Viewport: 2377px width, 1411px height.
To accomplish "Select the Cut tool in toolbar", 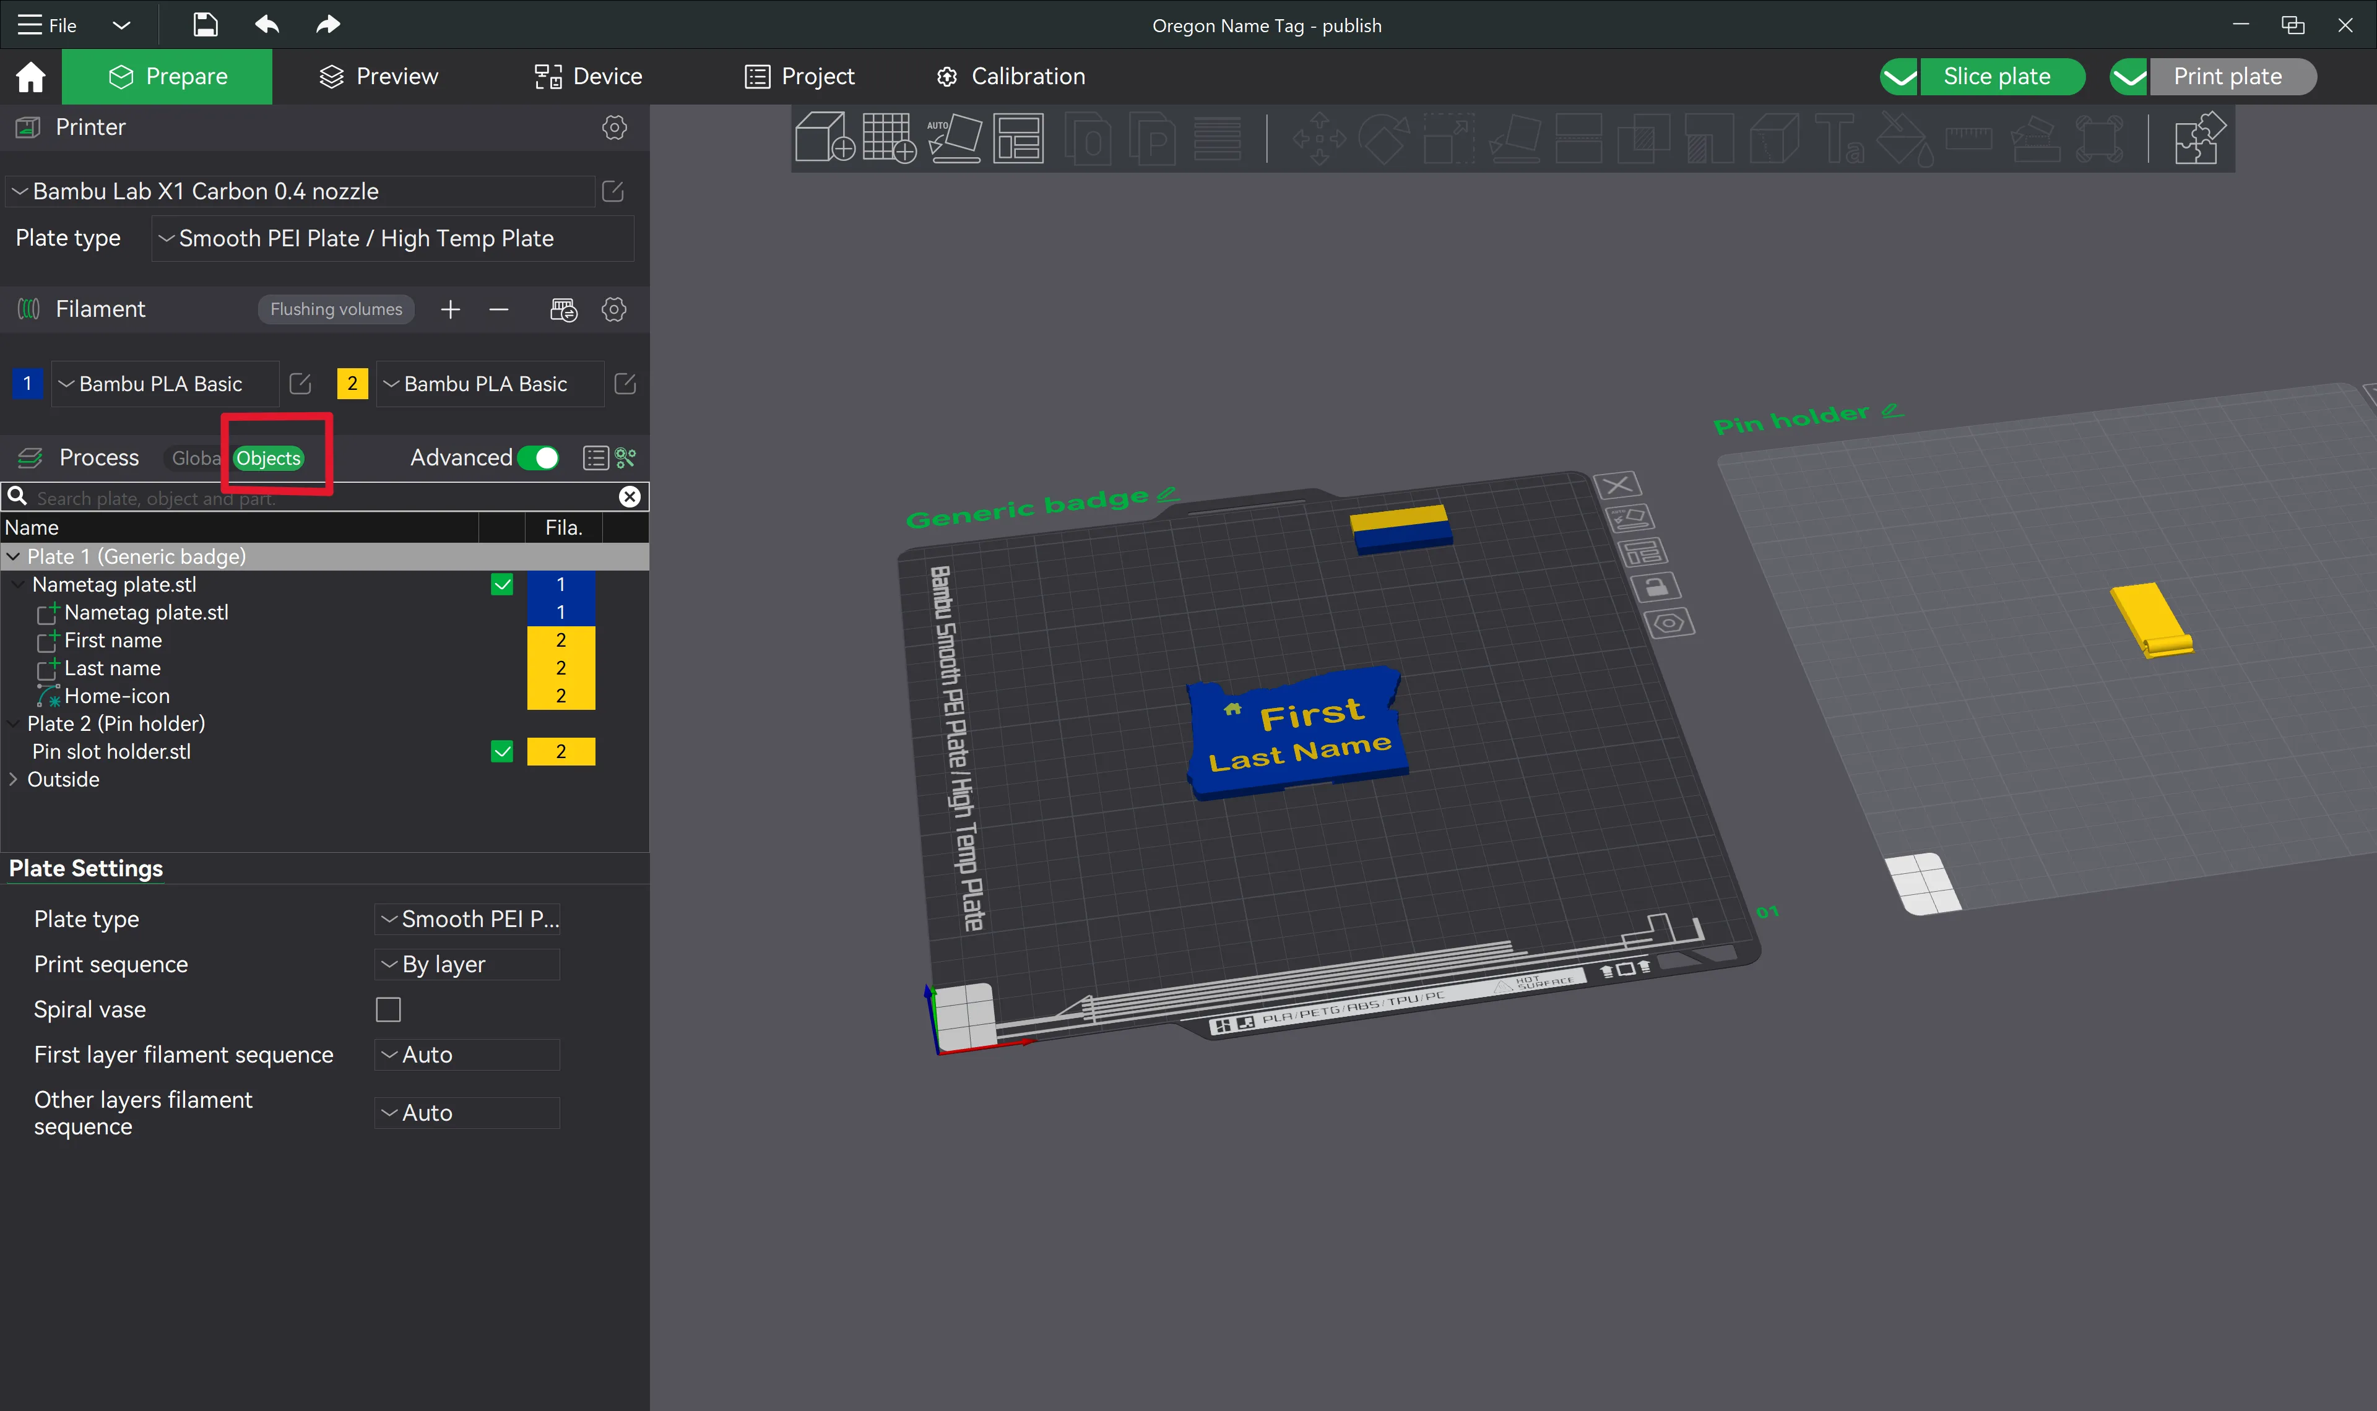I will pos(1578,138).
